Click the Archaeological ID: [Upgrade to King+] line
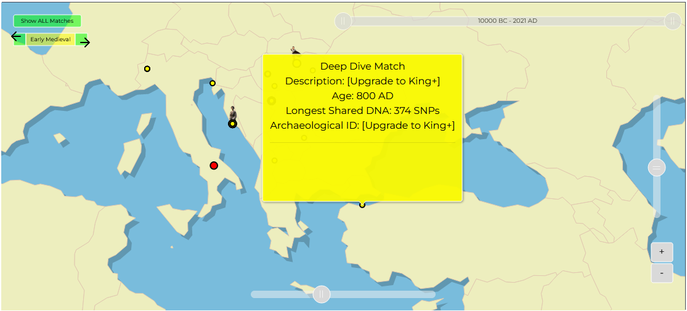The width and height of the screenshot is (687, 311). 362,126
